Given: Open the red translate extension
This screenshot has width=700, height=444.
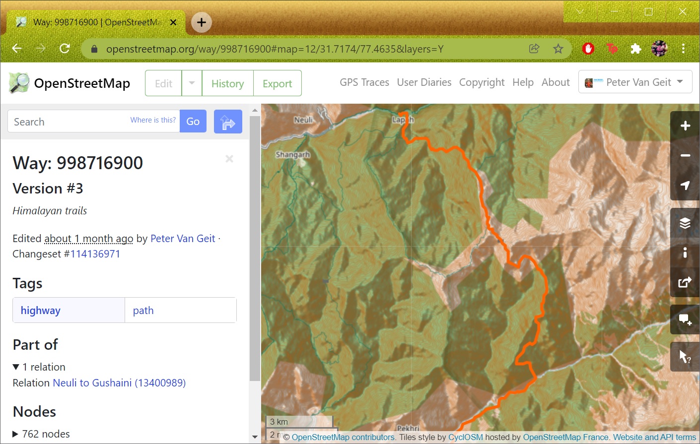Looking at the screenshot, I should tap(612, 49).
